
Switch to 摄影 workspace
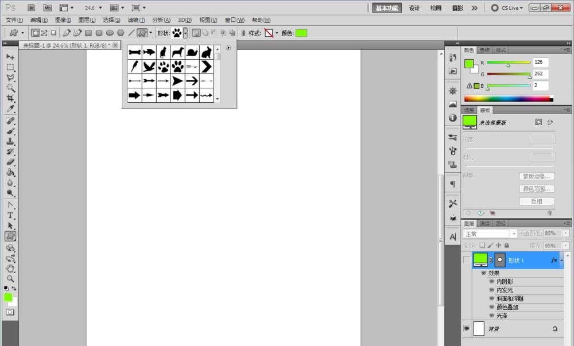pos(457,8)
